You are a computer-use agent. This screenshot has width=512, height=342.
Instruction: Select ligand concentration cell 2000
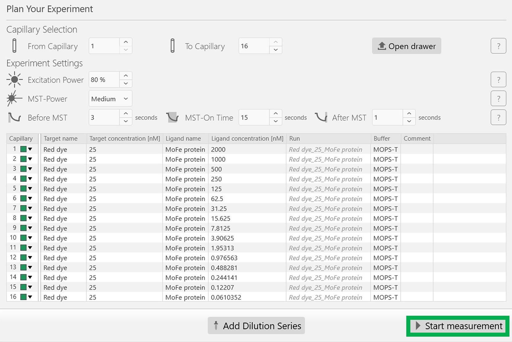[247, 149]
